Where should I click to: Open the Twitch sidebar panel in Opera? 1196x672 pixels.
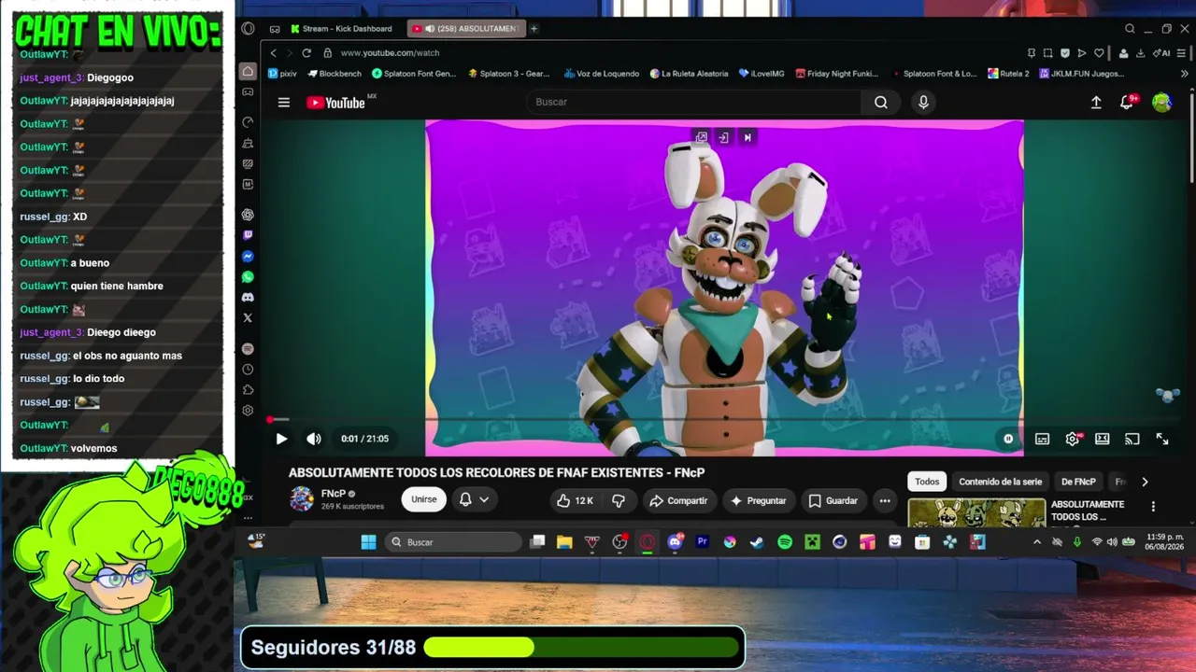point(248,235)
